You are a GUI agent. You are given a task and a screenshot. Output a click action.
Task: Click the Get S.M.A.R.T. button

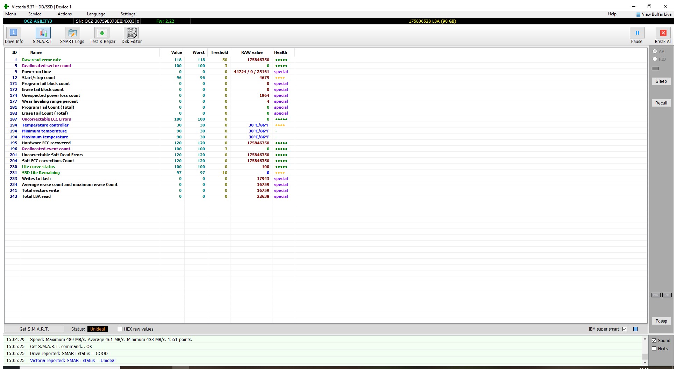tap(34, 329)
